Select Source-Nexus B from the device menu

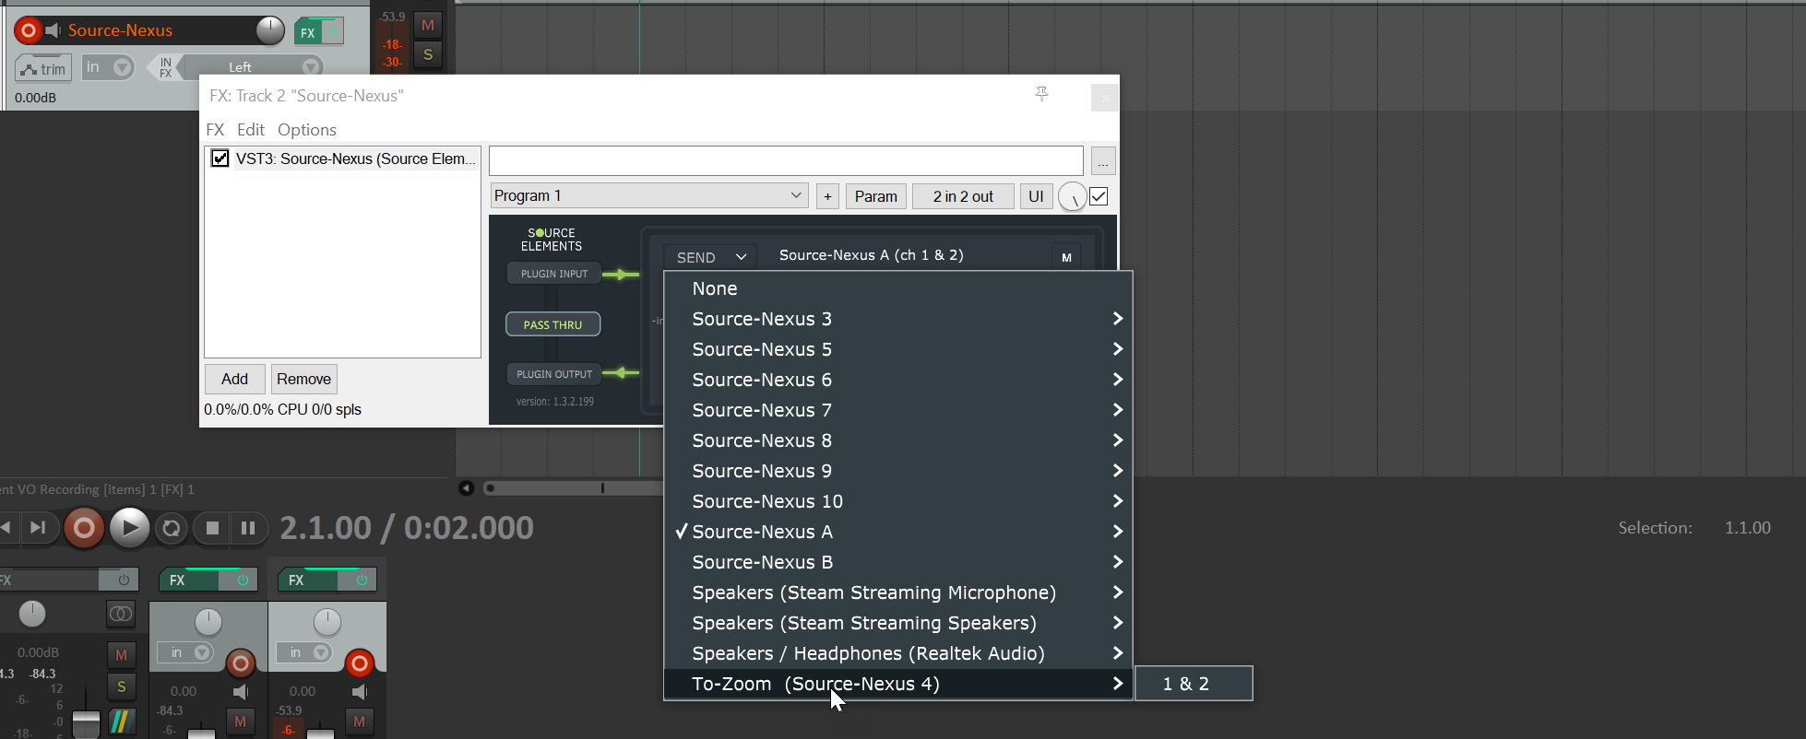[762, 562]
